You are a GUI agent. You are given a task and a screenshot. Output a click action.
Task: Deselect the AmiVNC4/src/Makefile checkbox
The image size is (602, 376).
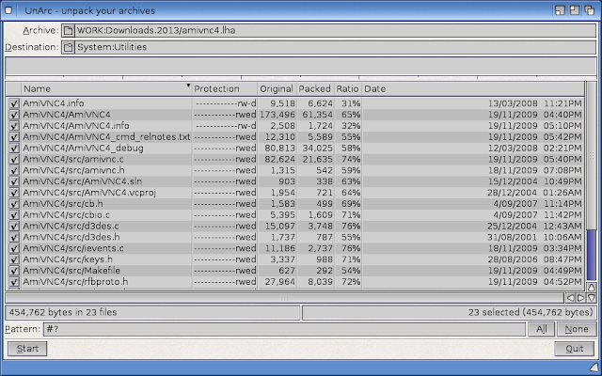(x=14, y=270)
